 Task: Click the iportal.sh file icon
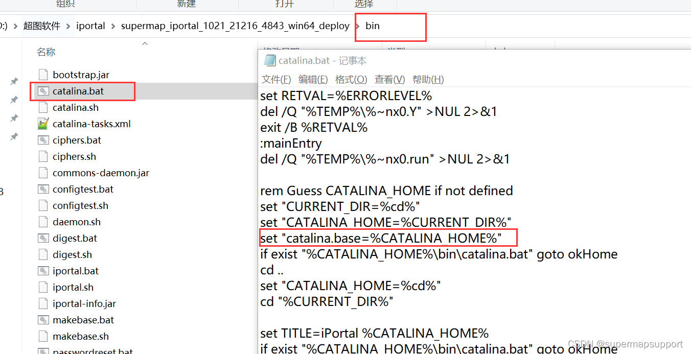coord(43,287)
